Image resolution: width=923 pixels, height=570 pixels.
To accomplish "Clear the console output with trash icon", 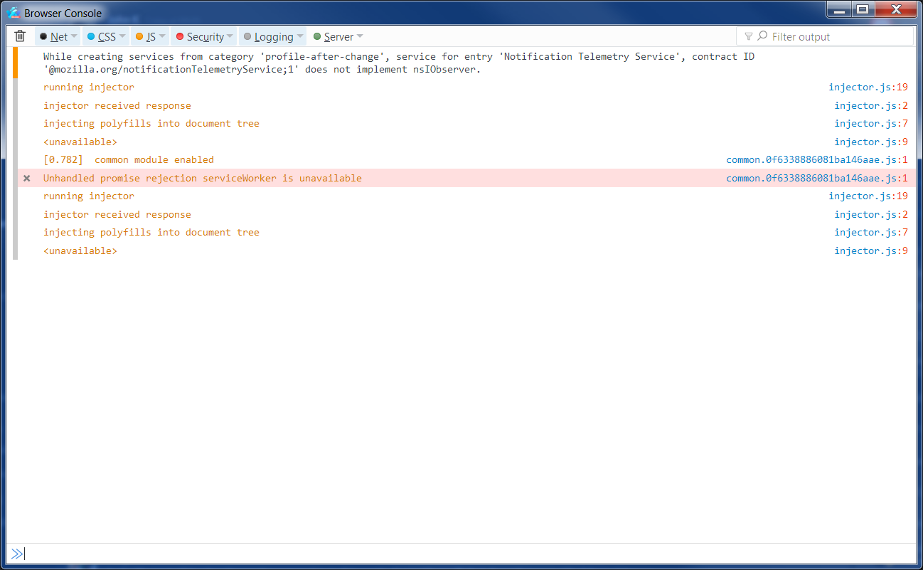I will pyautogui.click(x=19, y=36).
